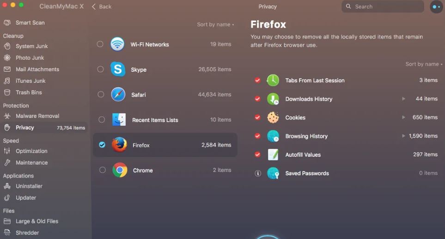445x239 pixels.
Task: Expand the Downloads History arrow
Action: (403, 99)
